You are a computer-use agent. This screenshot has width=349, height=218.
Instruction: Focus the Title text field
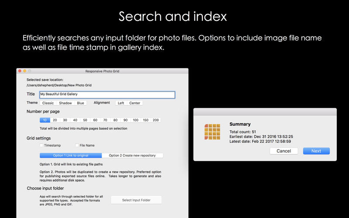[x=107, y=95]
